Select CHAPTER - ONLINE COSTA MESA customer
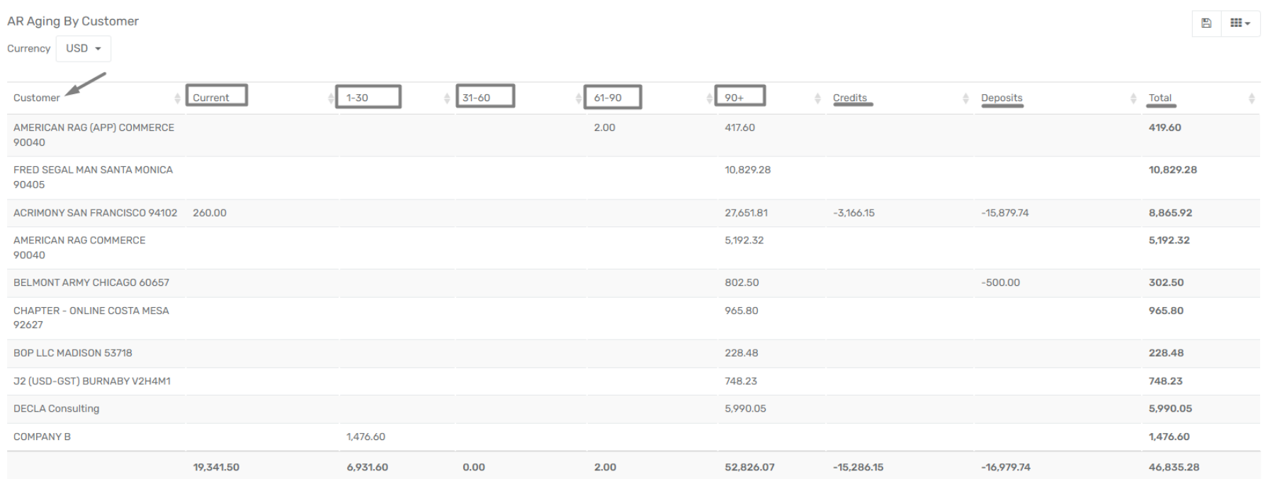 point(91,318)
